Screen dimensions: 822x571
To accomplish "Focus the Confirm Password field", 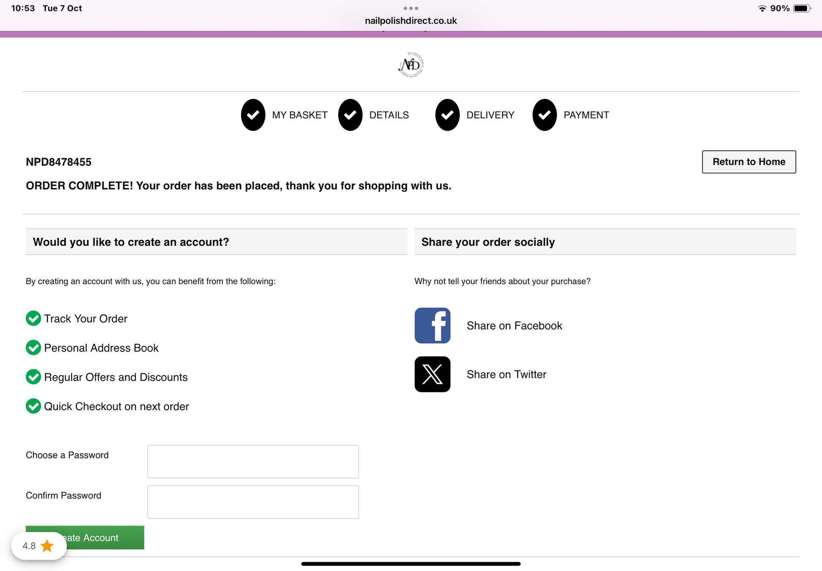I will [253, 502].
